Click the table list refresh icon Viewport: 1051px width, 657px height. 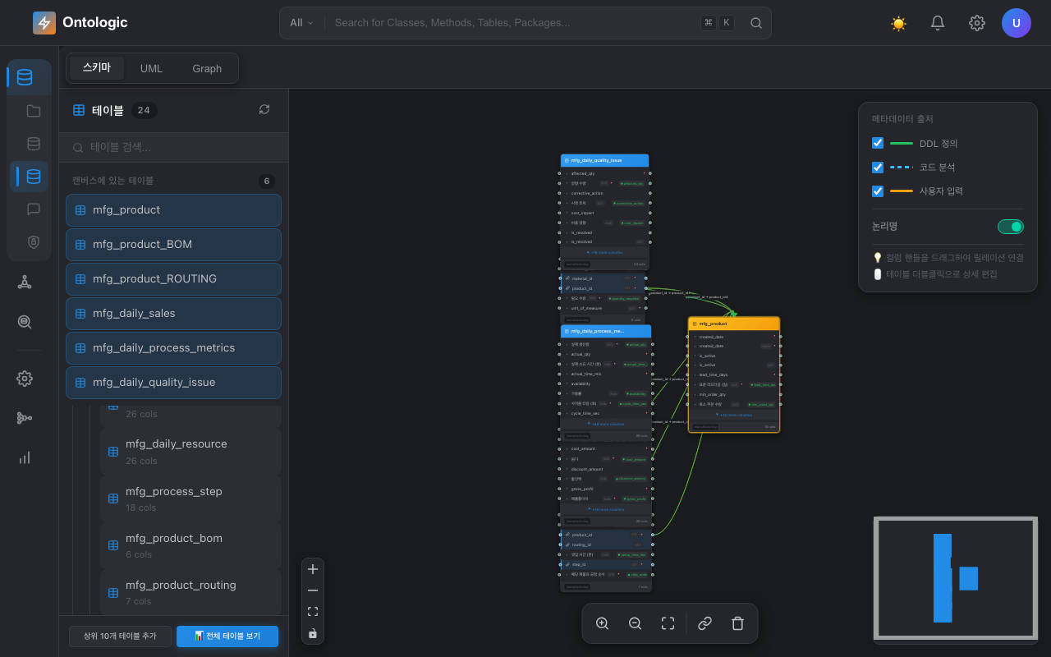[264, 109]
